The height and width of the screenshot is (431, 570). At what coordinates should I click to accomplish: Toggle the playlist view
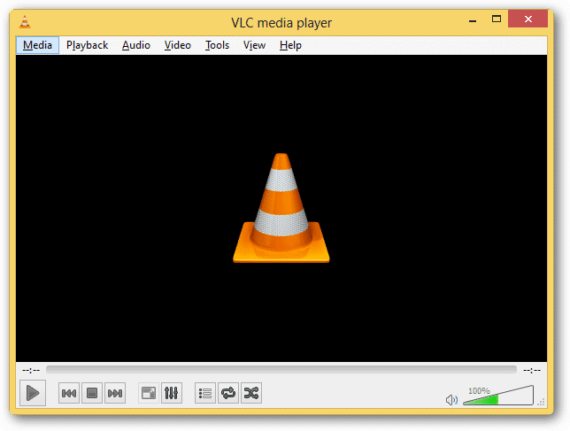205,393
